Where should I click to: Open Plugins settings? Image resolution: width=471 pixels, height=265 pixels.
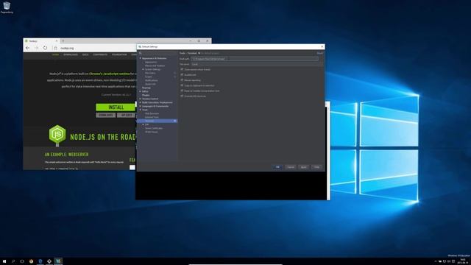[x=146, y=95]
